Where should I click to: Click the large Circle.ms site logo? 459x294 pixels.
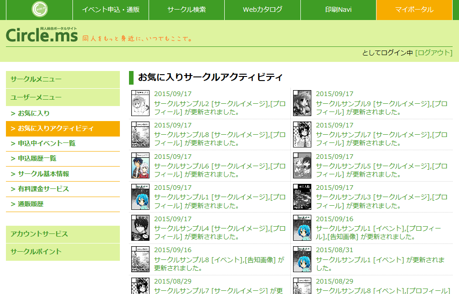42,35
